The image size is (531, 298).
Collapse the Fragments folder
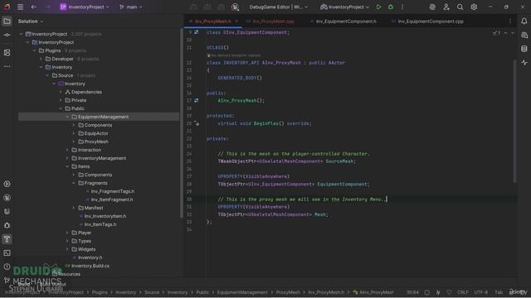[74, 183]
